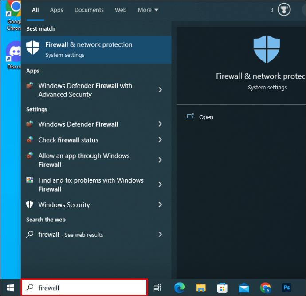Screen dimensions: 306x296
Task: Click the Windows Security shield icon
Action: pos(29,204)
